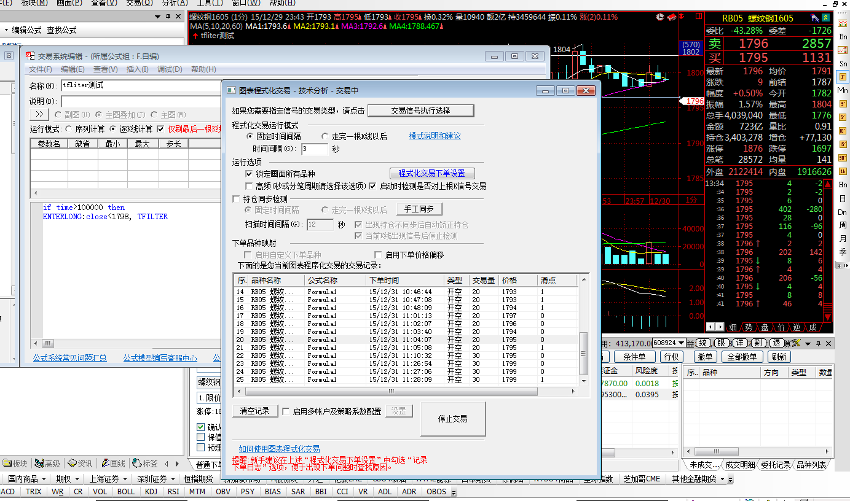Open the 资讯 panel tab icon
850x501 pixels.
[80, 464]
